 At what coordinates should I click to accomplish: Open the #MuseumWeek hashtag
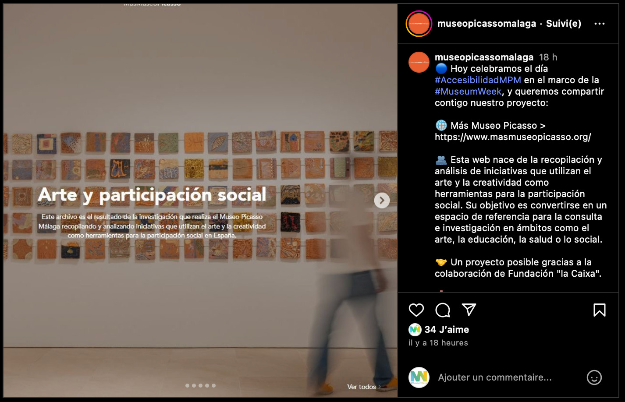point(468,92)
